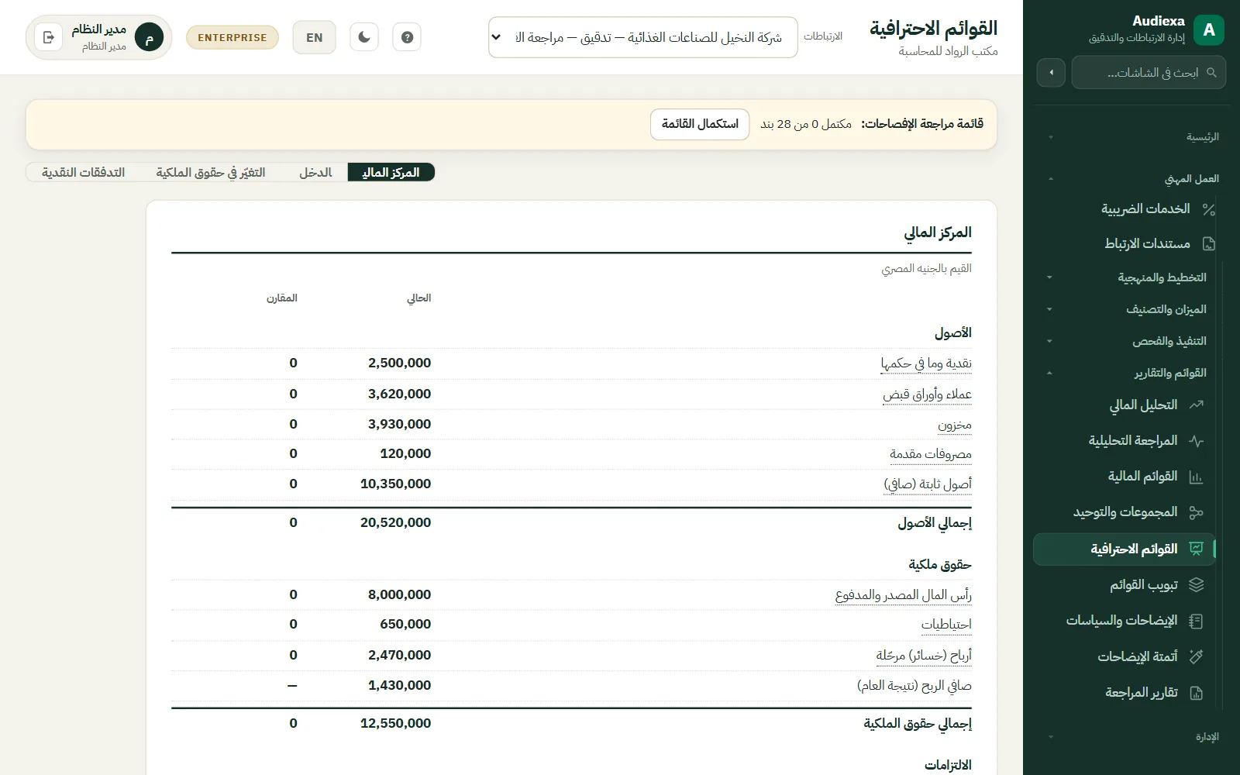The height and width of the screenshot is (775, 1240).
Task: Open الإيضاحات والسياسات notes icon item
Action: coord(1125,621)
